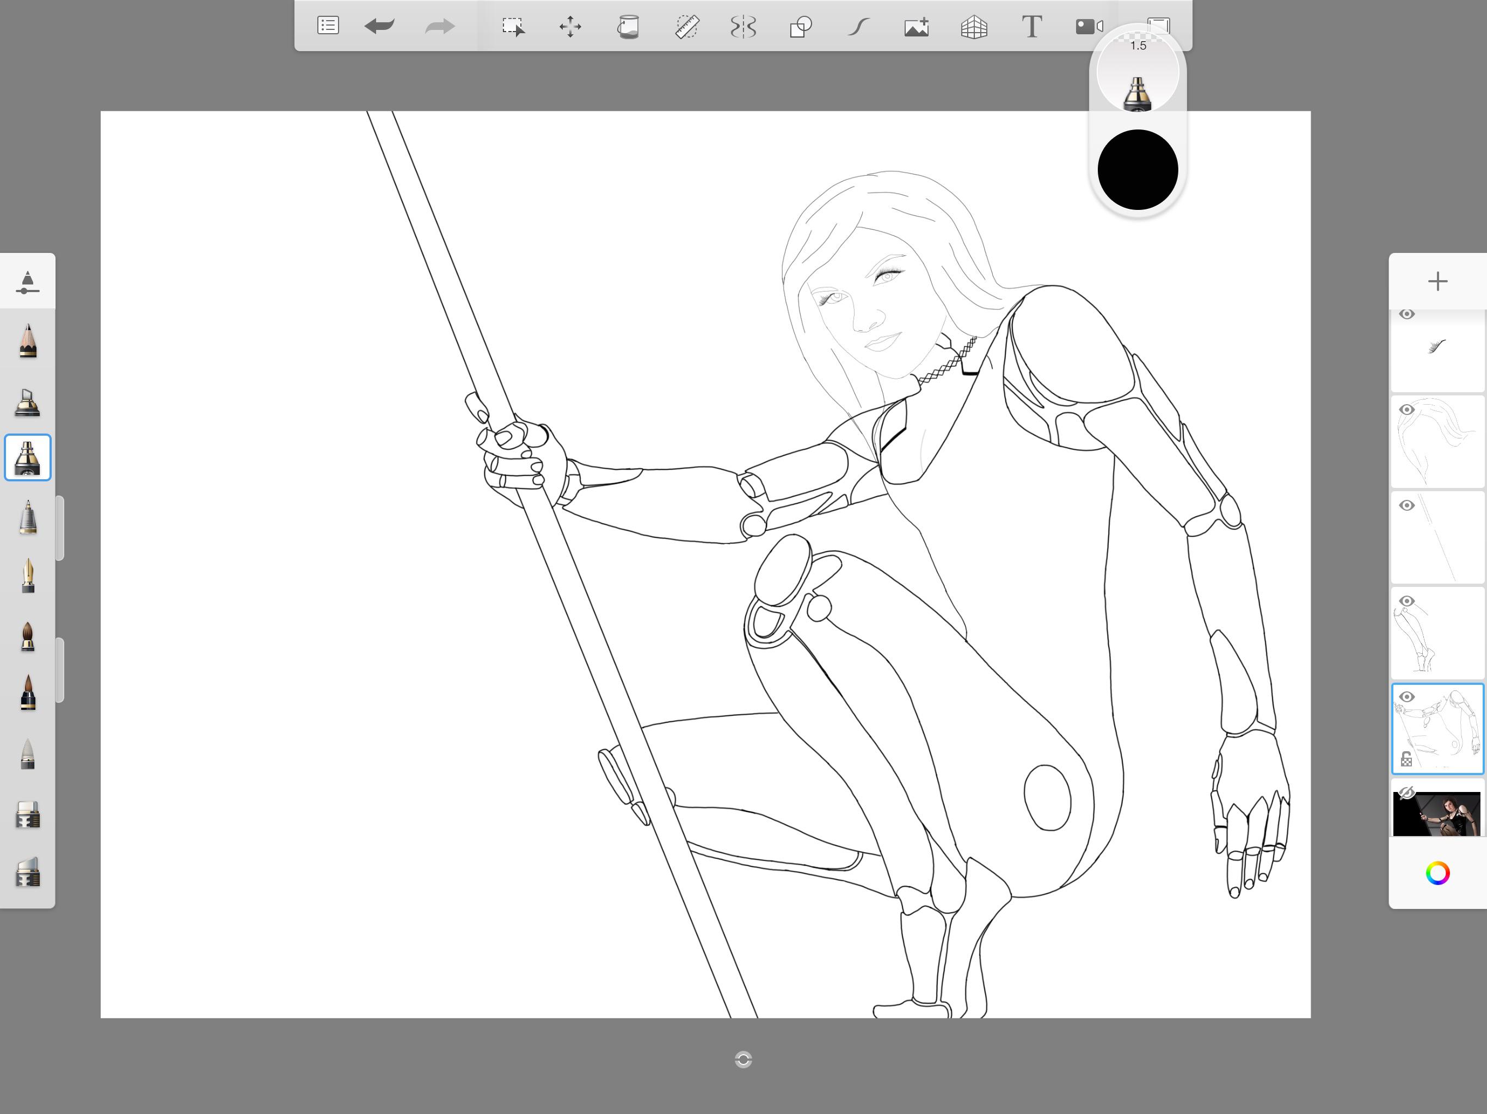Select the bottom eraser in brush palette
This screenshot has width=1487, height=1114.
pyautogui.click(x=28, y=872)
